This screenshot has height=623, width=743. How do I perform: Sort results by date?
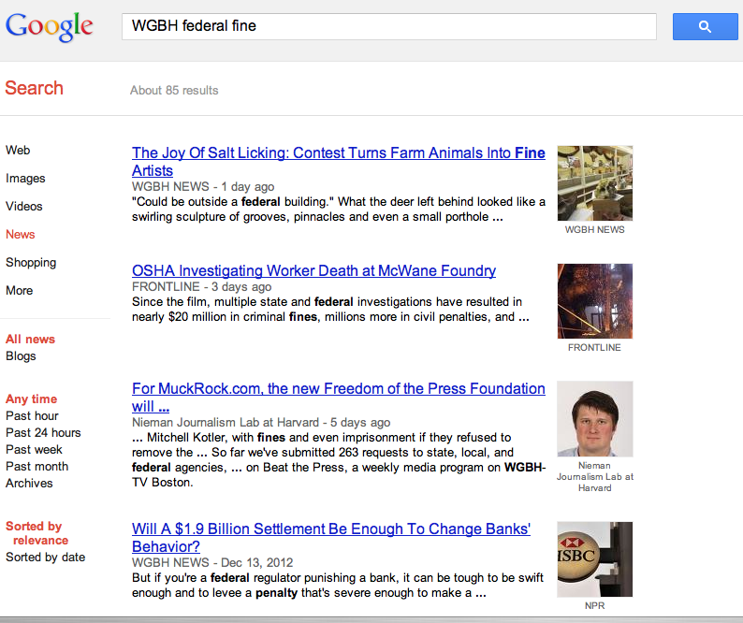[x=45, y=557]
